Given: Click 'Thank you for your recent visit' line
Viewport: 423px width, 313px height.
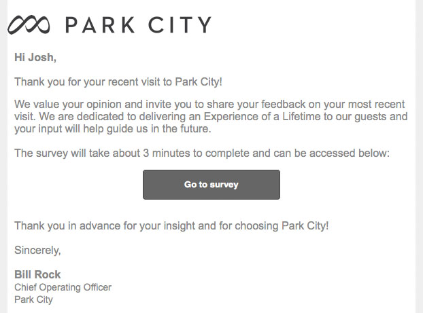Looking at the screenshot, I should [118, 82].
